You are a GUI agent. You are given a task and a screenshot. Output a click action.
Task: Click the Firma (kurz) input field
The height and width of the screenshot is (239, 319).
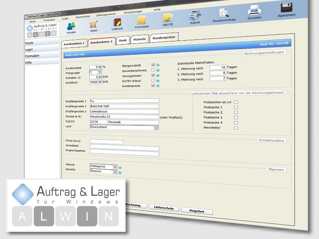pos(106,142)
